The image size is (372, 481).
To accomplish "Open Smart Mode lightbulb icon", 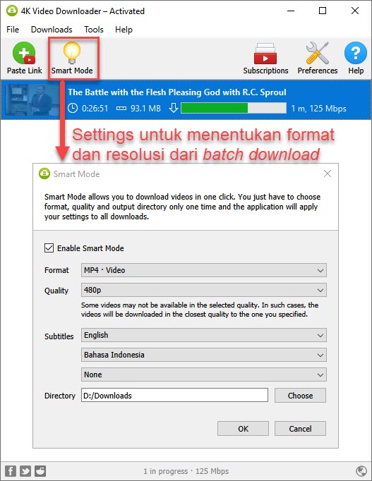I will point(72,53).
